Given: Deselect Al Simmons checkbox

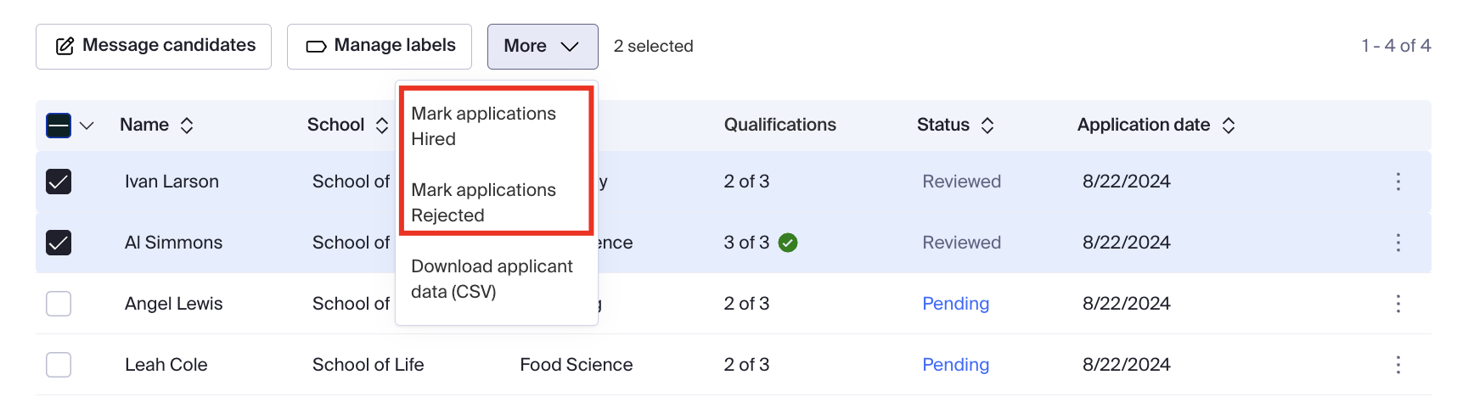Looking at the screenshot, I should (59, 243).
